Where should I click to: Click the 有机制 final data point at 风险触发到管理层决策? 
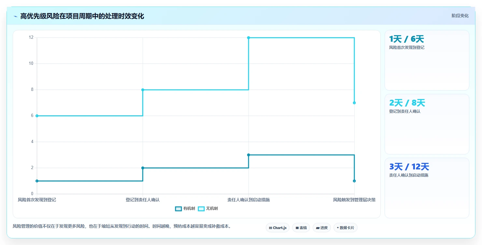[x=354, y=181]
